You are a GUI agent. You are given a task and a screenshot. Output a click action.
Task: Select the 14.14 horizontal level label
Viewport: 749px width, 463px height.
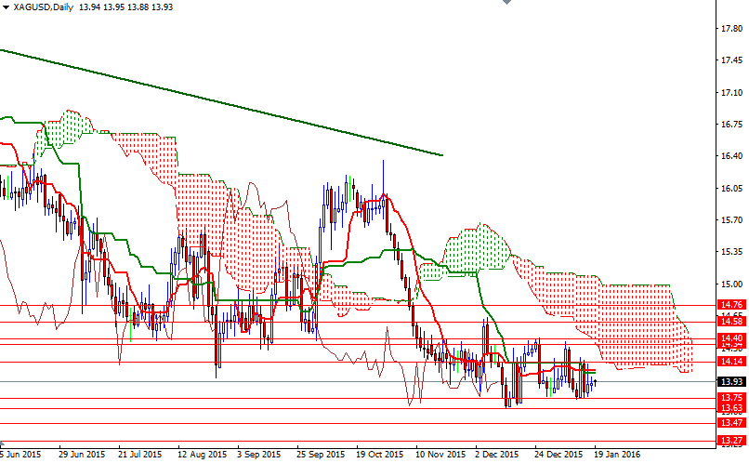point(731,362)
